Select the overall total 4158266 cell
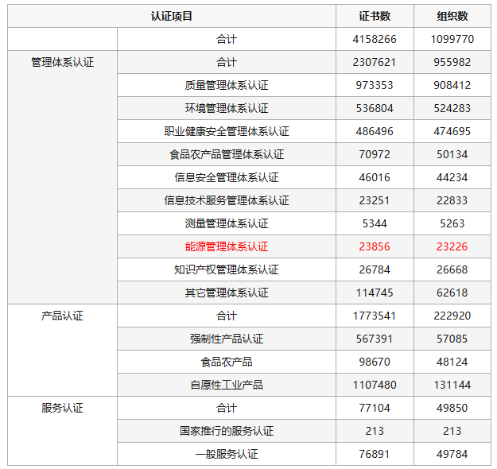This screenshot has height=469, width=497. click(x=374, y=39)
